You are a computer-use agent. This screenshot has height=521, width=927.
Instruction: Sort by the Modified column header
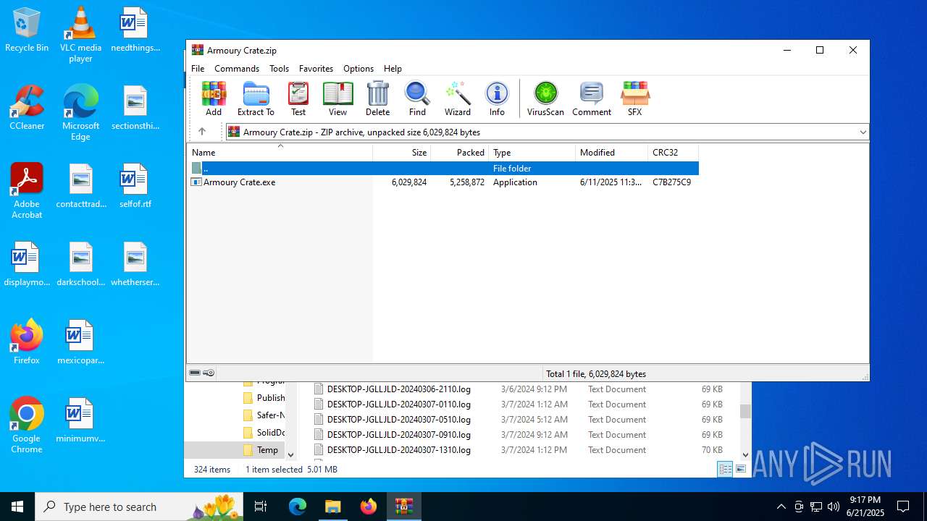(x=612, y=152)
